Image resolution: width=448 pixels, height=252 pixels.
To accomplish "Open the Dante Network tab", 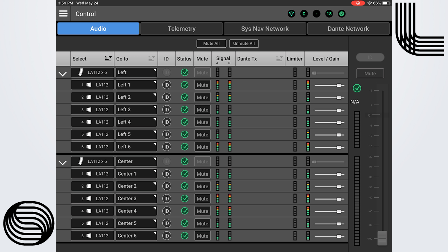I will pos(348,29).
